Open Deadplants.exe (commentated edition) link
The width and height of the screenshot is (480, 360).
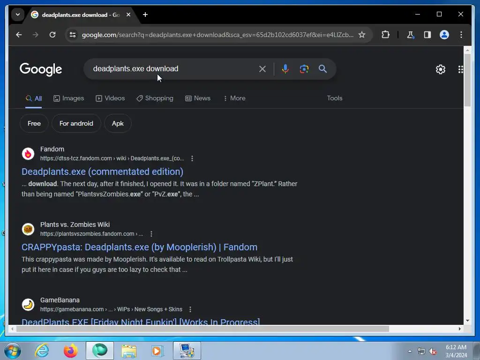102,172
